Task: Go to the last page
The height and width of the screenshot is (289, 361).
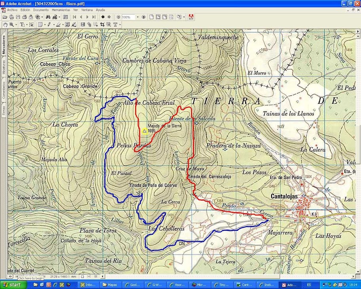Action: pos(94,17)
